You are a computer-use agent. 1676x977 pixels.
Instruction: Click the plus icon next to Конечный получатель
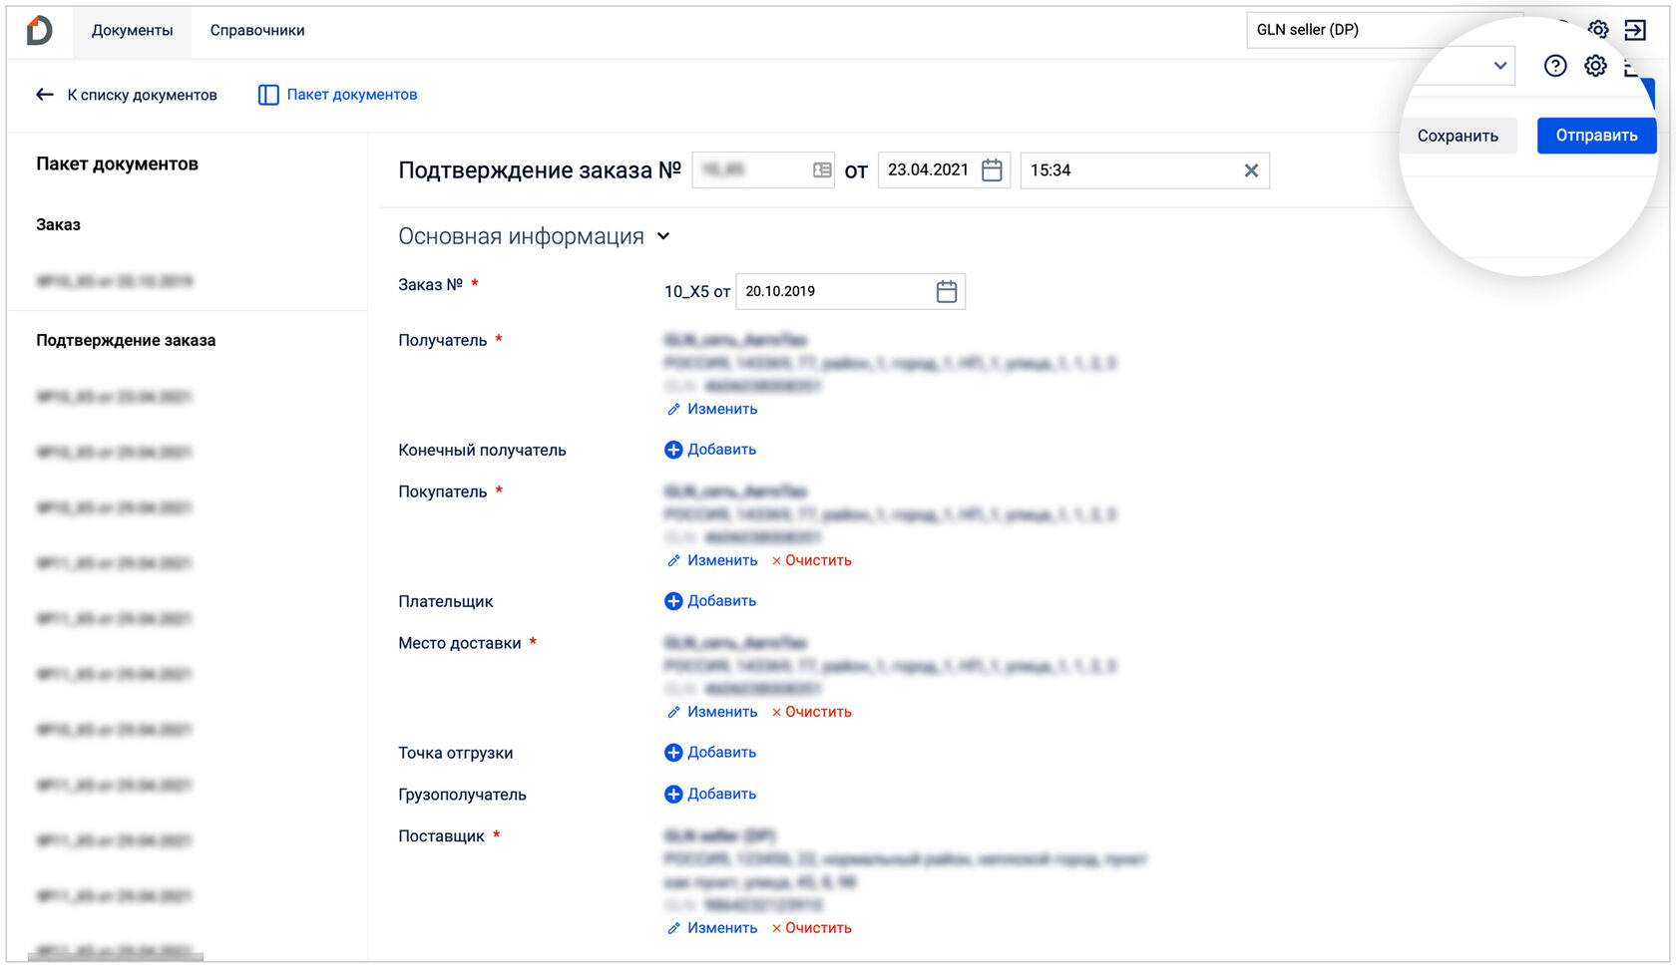click(x=673, y=450)
